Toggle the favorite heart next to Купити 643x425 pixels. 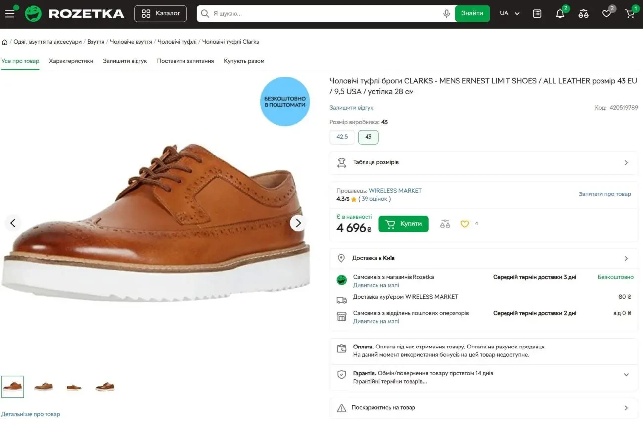pos(465,223)
